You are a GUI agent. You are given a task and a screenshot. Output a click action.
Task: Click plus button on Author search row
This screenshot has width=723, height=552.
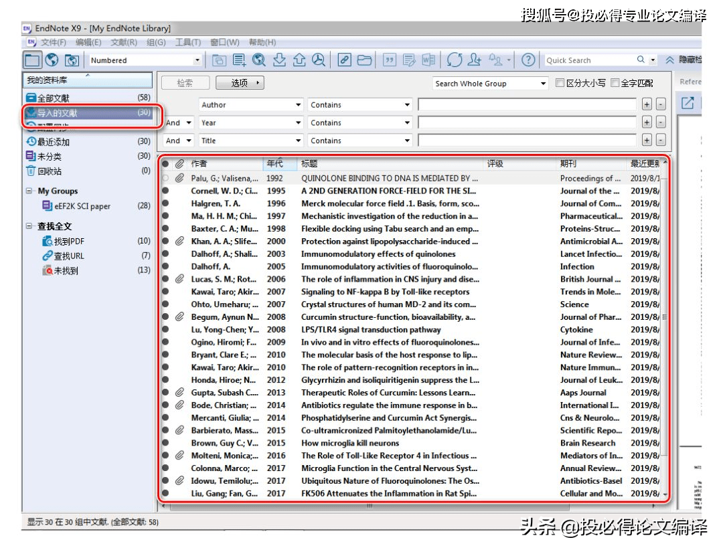click(x=647, y=104)
